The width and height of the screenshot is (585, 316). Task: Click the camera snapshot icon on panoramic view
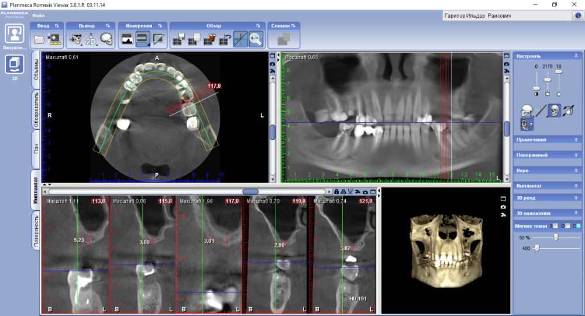[507, 63]
